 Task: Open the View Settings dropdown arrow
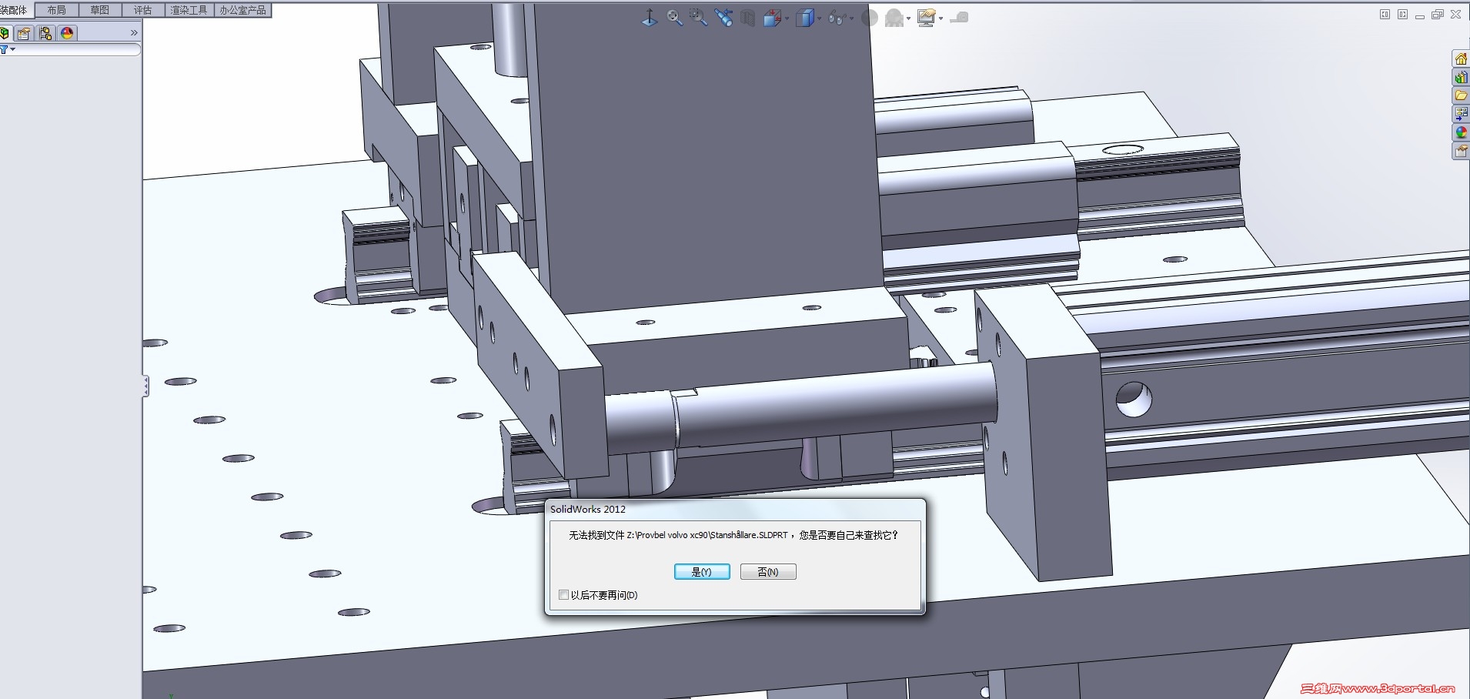click(940, 19)
